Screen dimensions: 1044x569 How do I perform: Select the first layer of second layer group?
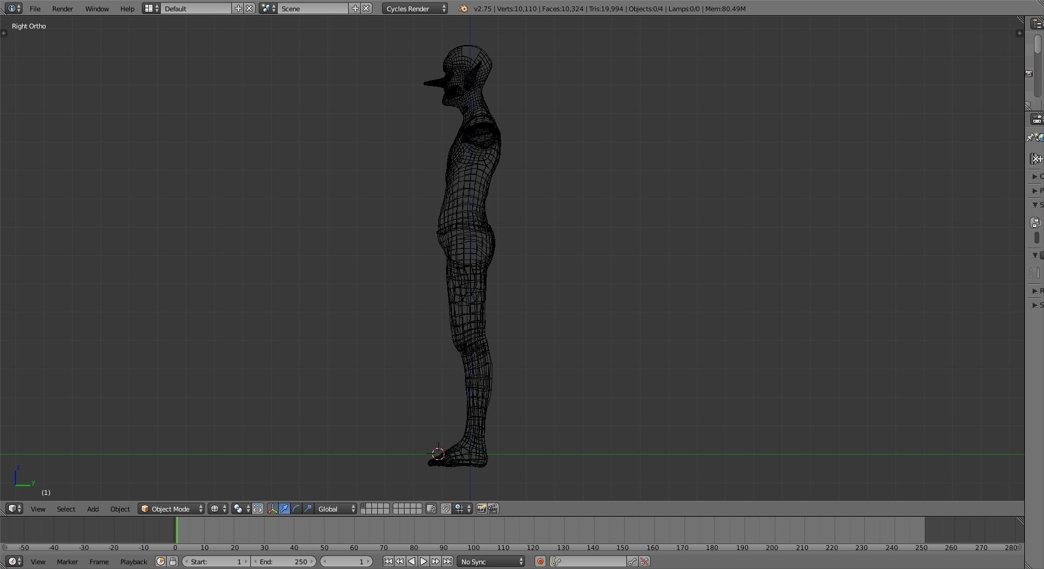(x=396, y=506)
